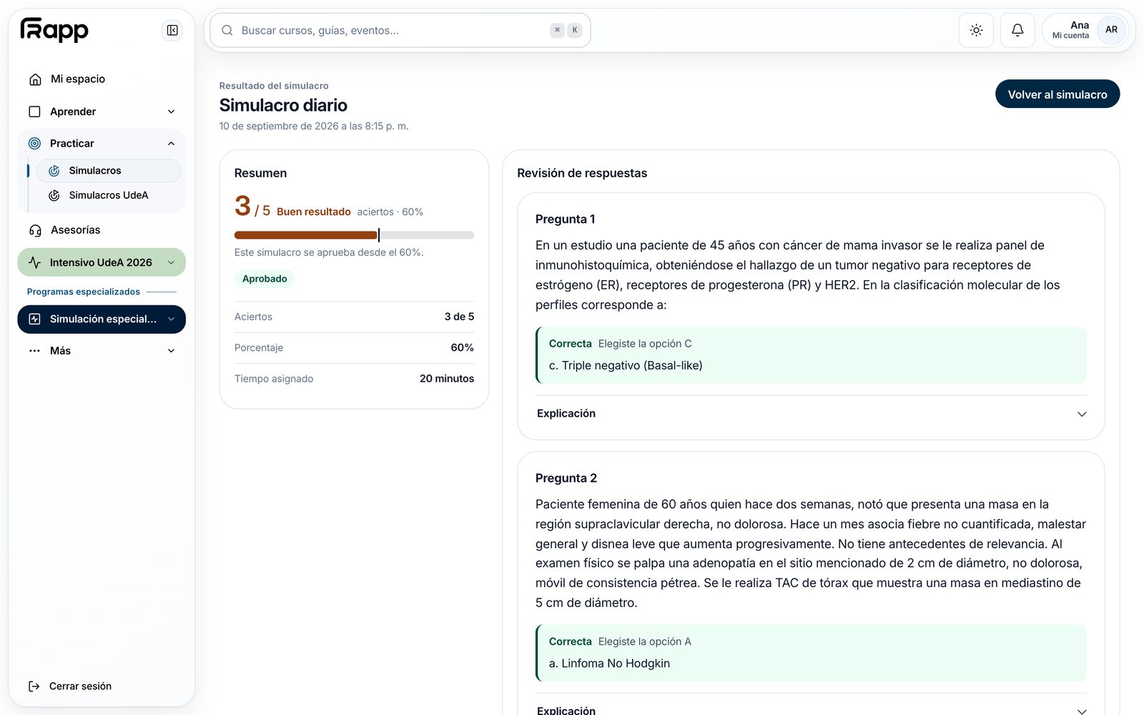
Task: Select Simulacros in sidebar
Action: [109, 171]
